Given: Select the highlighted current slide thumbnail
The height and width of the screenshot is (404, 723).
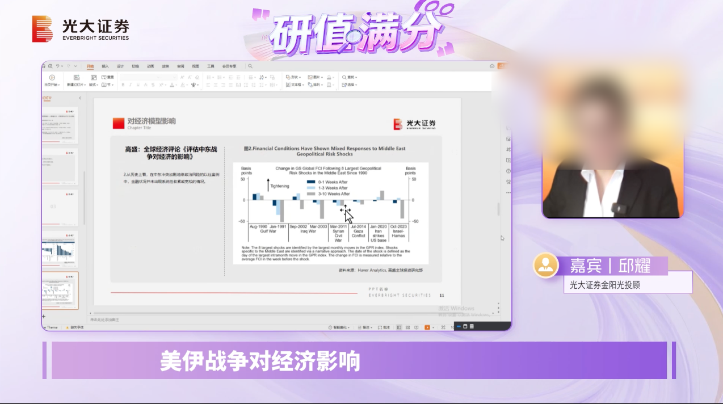Looking at the screenshot, I should [x=59, y=290].
